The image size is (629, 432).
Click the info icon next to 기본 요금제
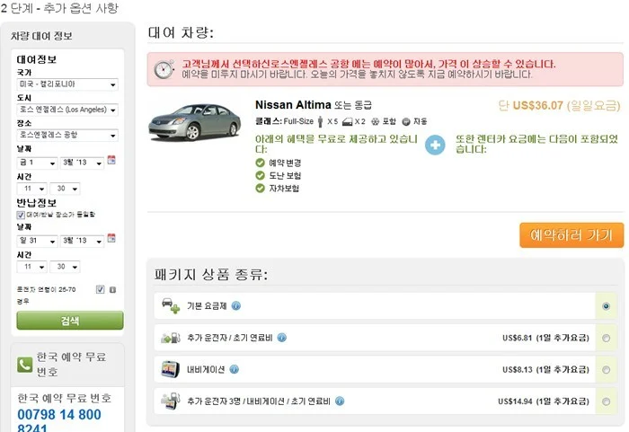[x=236, y=305]
